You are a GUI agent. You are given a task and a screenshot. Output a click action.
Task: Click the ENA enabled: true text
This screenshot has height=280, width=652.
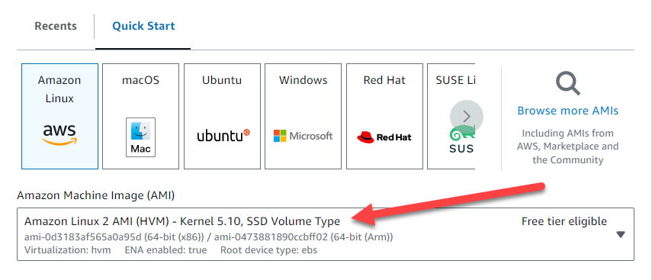pyautogui.click(x=165, y=250)
